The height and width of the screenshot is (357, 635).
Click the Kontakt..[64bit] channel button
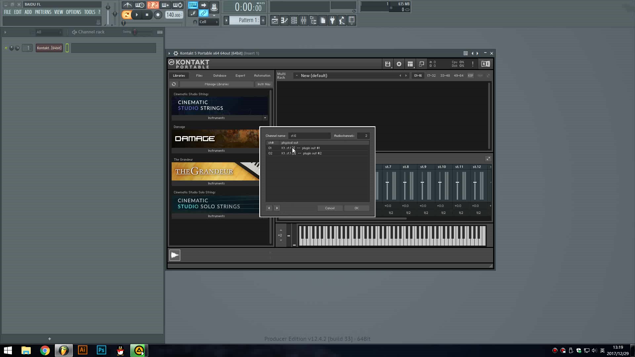(49, 48)
